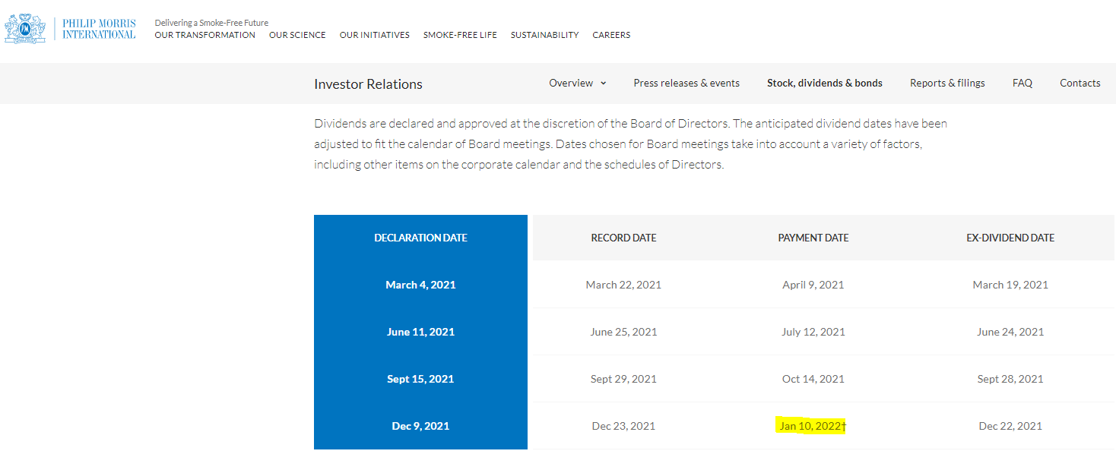Viewport: 1116px width, 473px height.
Task: Click payment date July 12, 2021
Action: pyautogui.click(x=813, y=332)
